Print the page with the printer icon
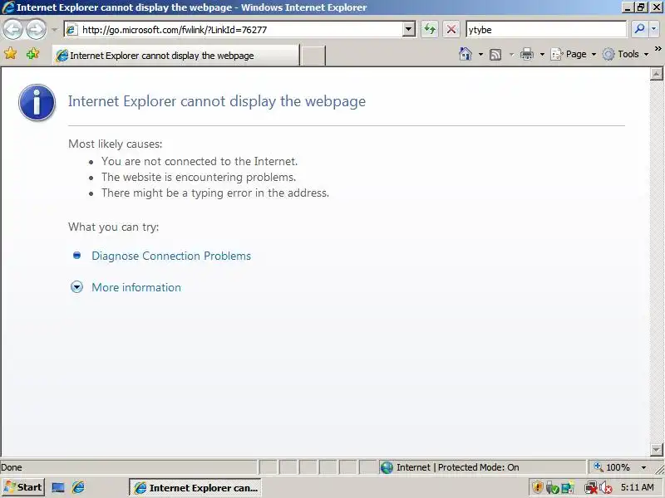The height and width of the screenshot is (498, 665). click(527, 55)
